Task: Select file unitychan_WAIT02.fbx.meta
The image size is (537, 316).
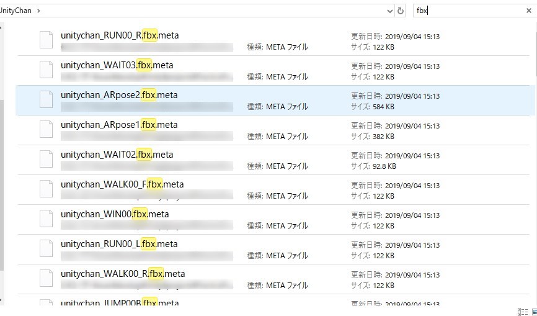Action: point(117,155)
